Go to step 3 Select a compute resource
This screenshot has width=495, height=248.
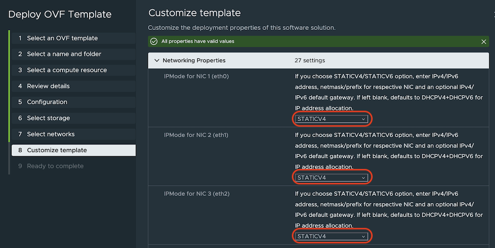point(67,70)
